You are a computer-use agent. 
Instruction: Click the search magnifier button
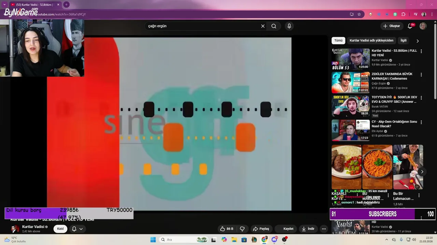(274, 26)
